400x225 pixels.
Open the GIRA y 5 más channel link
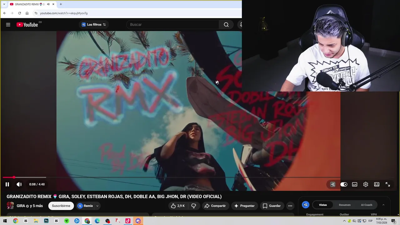pyautogui.click(x=30, y=206)
